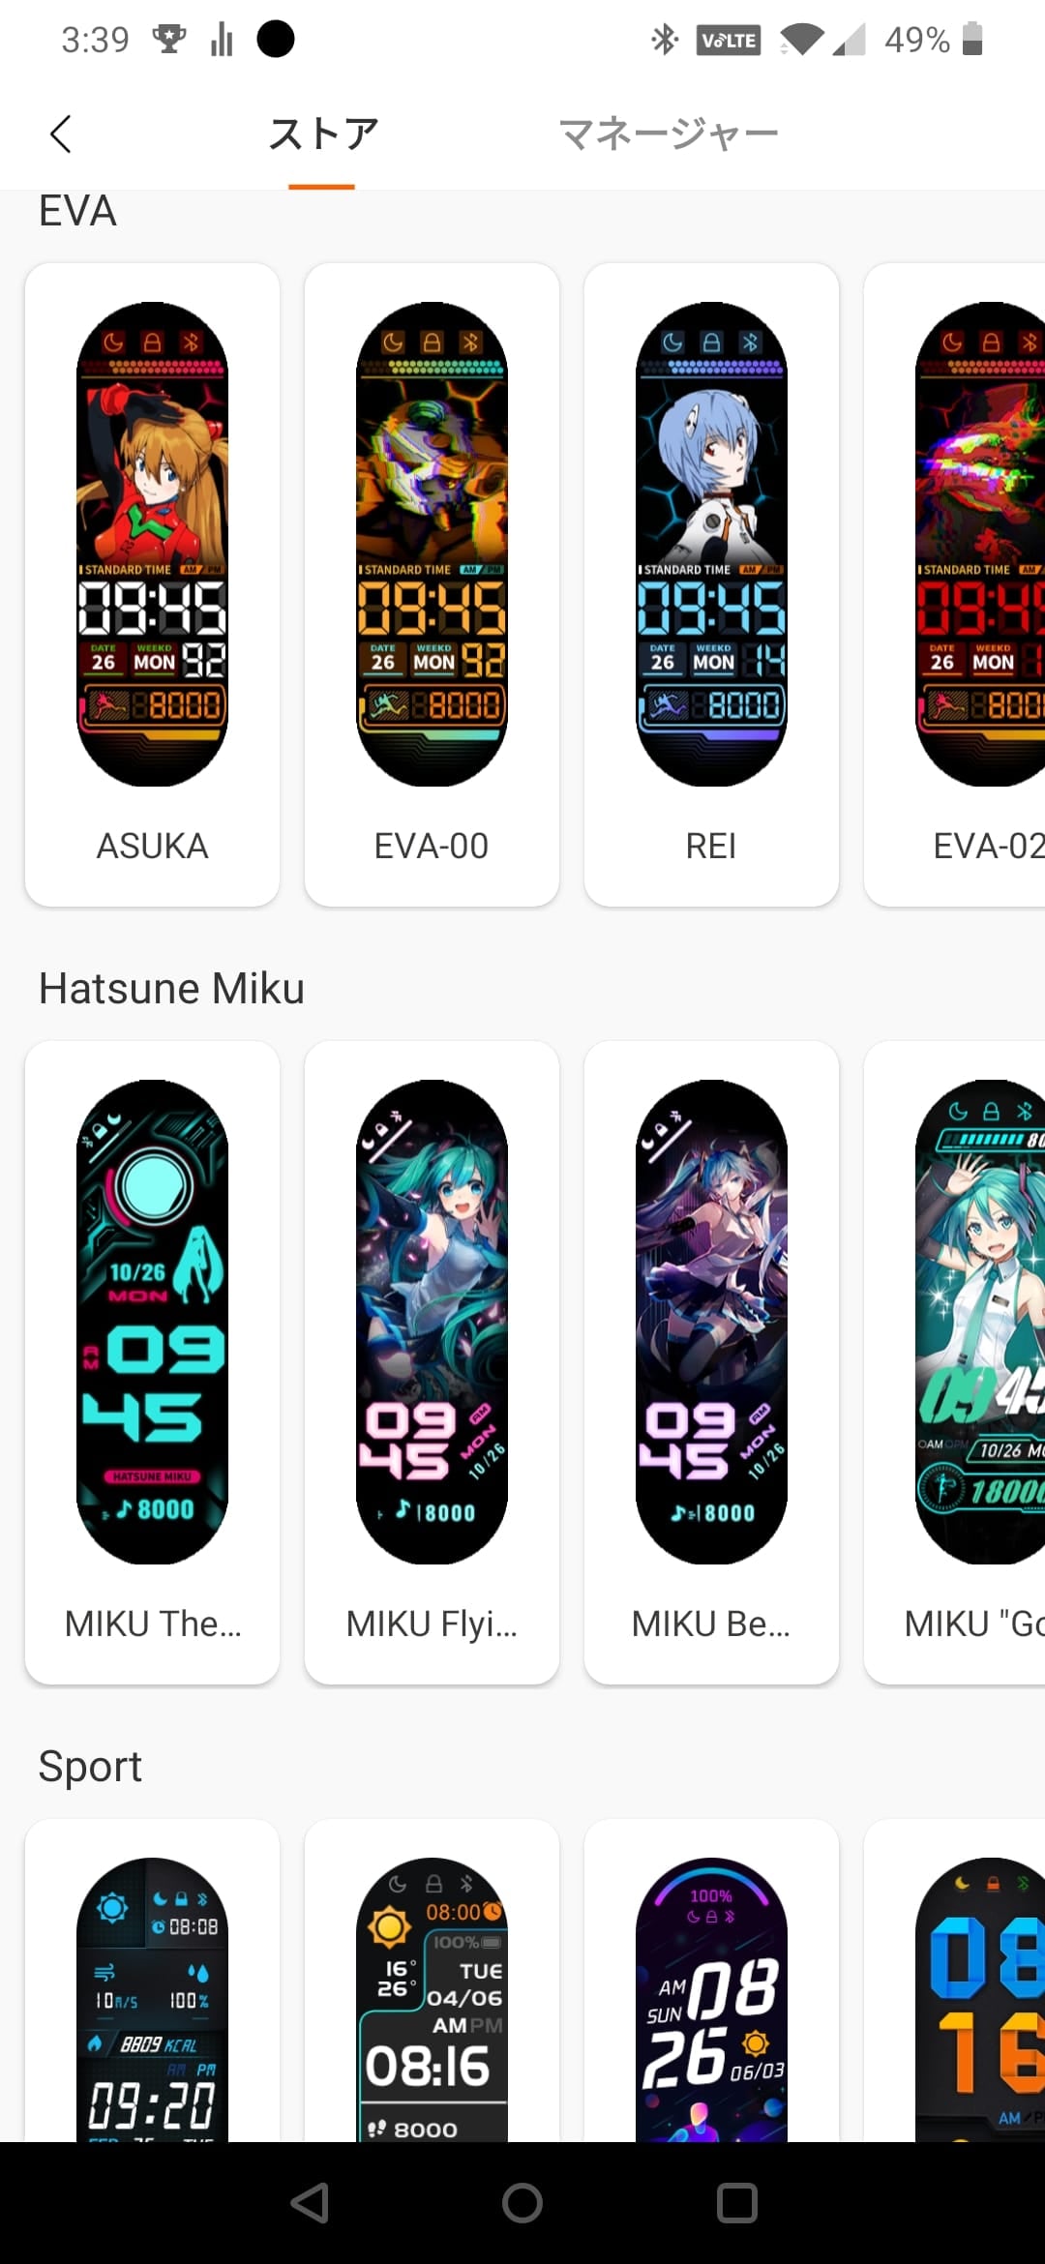The width and height of the screenshot is (1045, 2264).
Task: Open the Sport face showing 09:20
Action: click(153, 1981)
